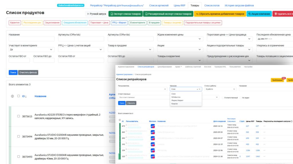Click the trash icon on the red delete button
This screenshot has height=164, width=293.
coord(275,14)
